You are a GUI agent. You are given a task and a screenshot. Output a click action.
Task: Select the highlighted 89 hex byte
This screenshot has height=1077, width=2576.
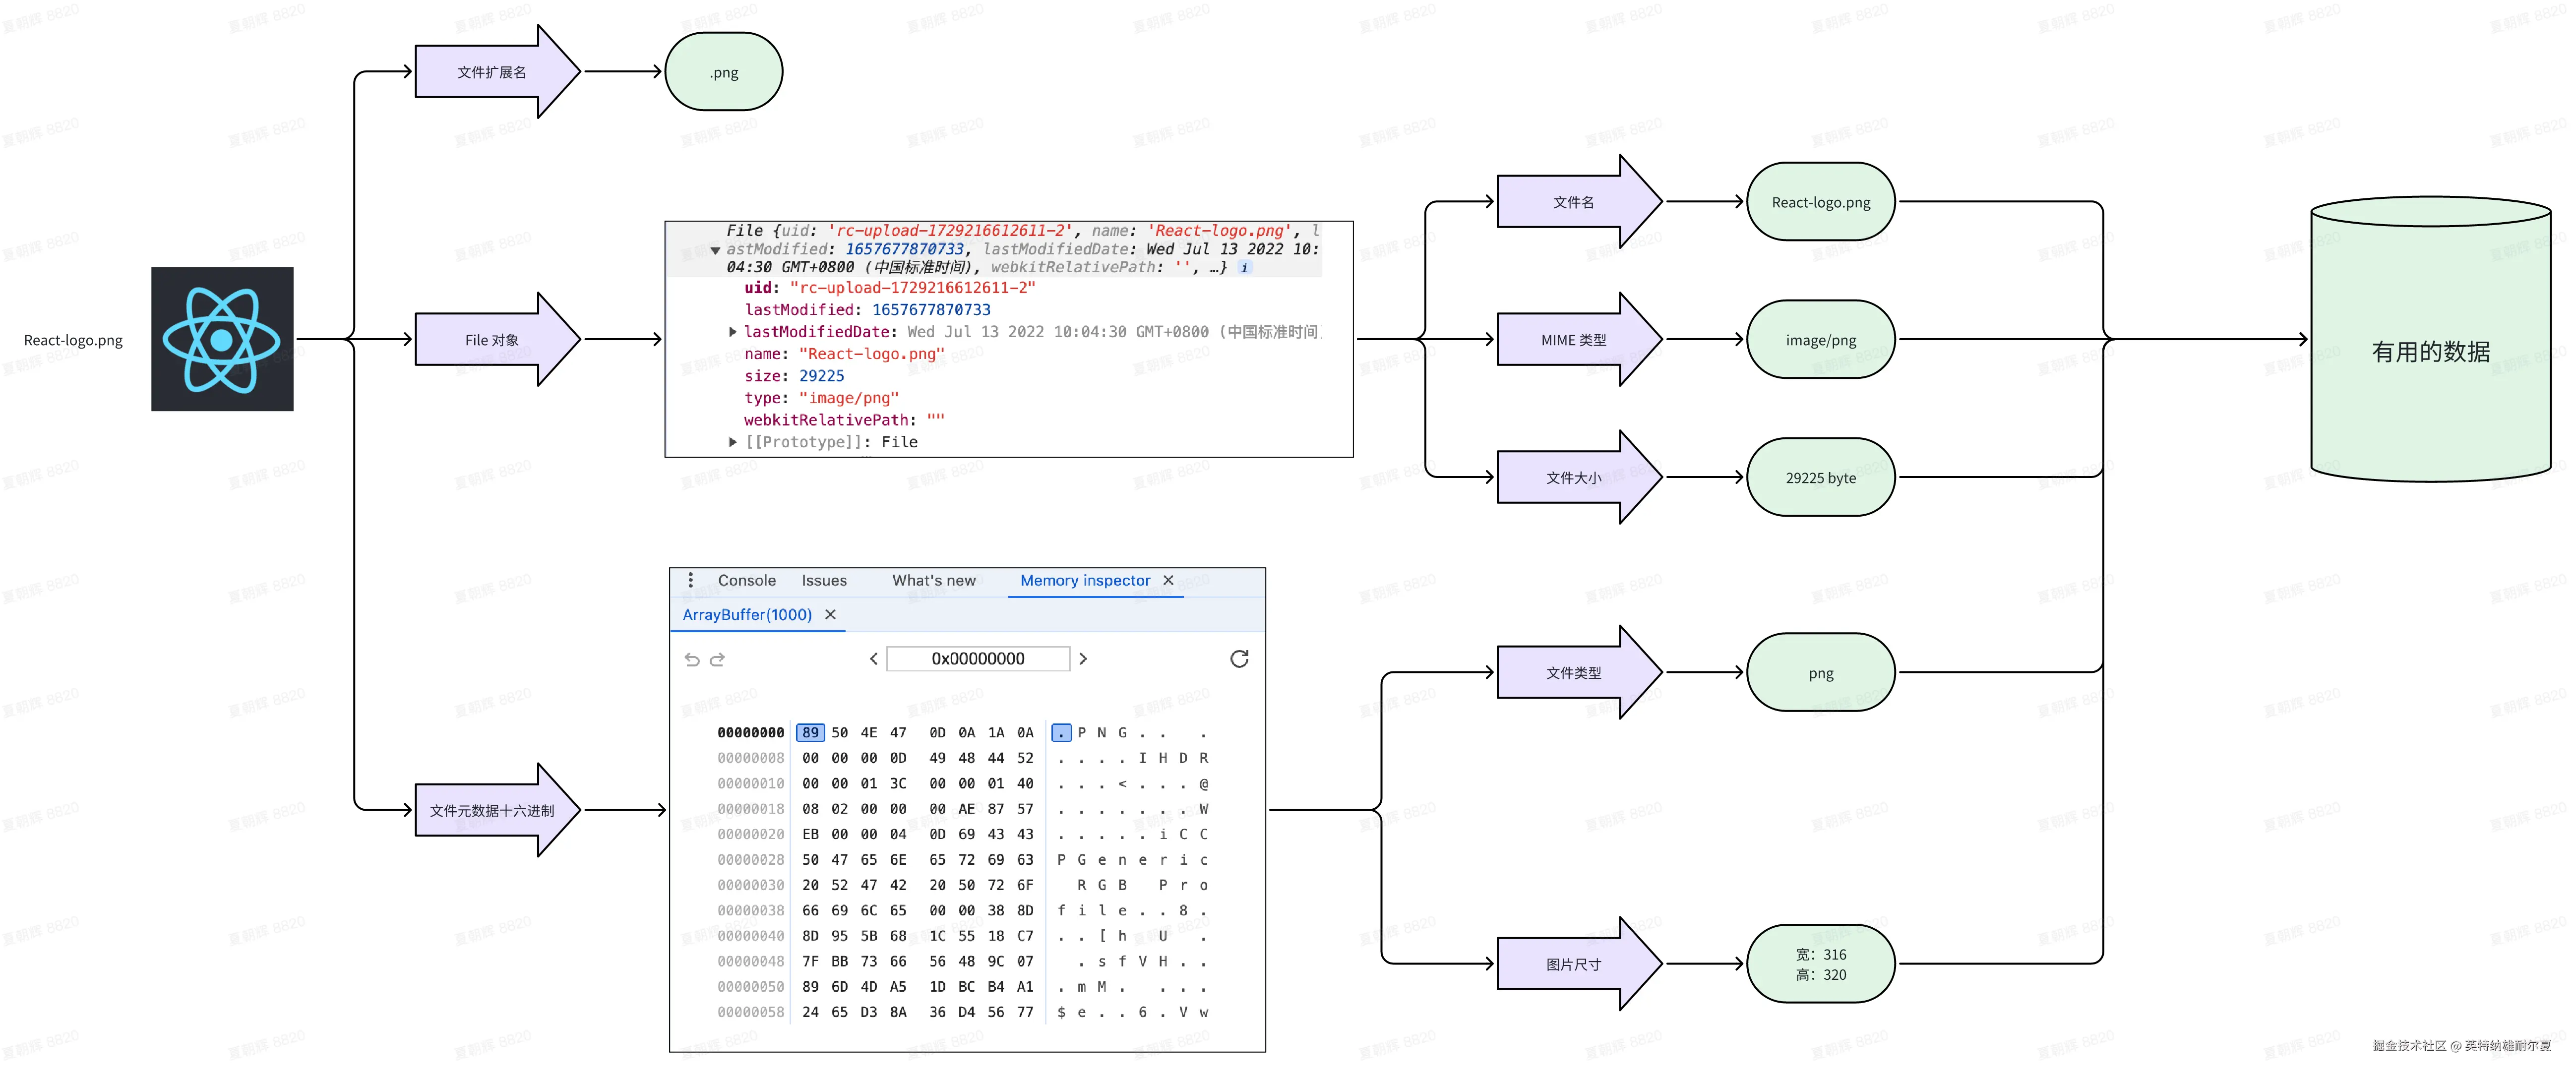810,733
